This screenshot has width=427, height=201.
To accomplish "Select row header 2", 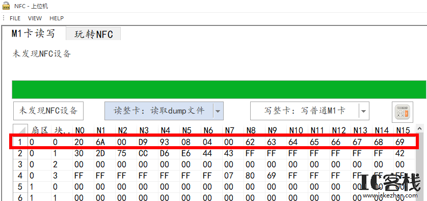I will tap(20, 153).
